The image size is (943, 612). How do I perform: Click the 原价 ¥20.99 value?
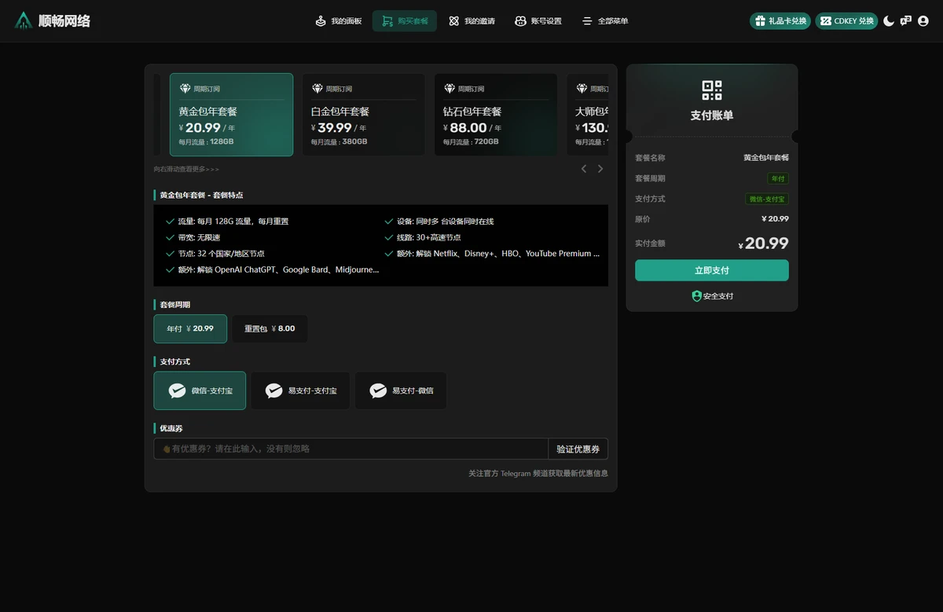pyautogui.click(x=775, y=219)
